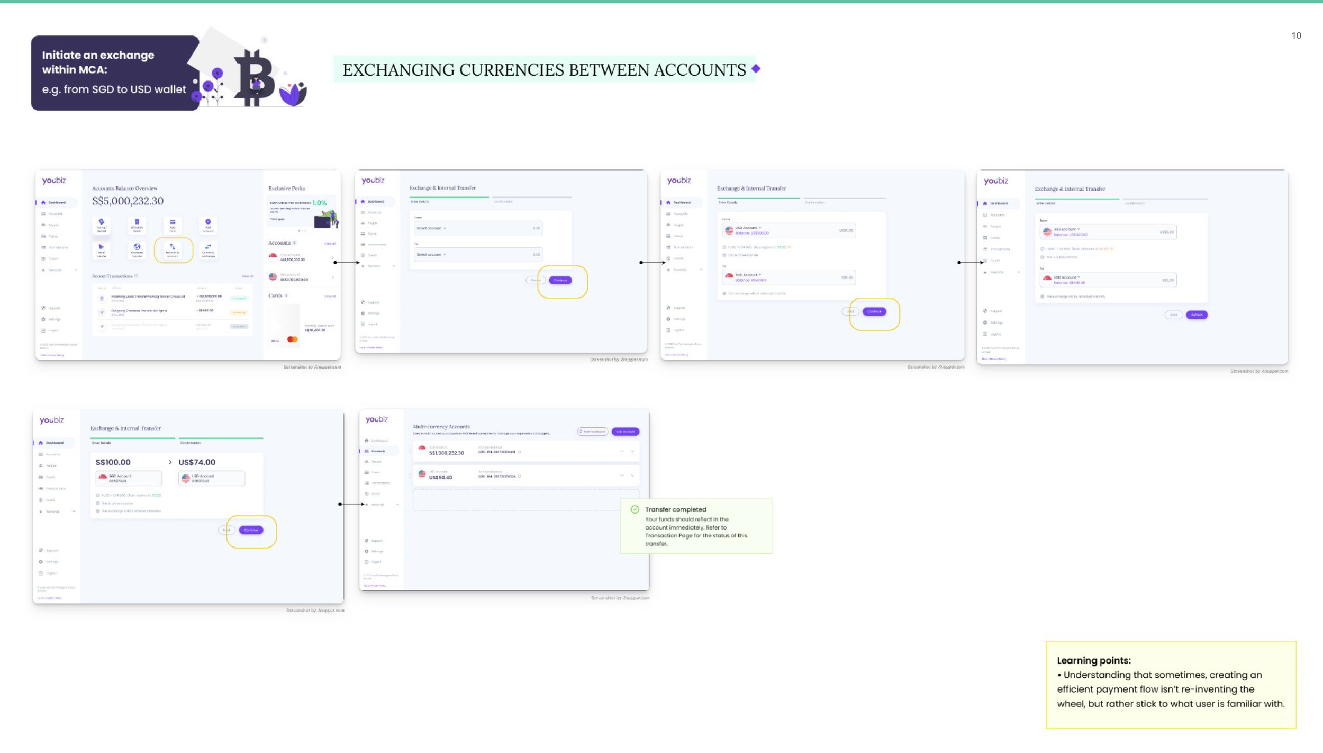Open Dashboard in Accounts Balance Overview sidebar

tap(56, 203)
